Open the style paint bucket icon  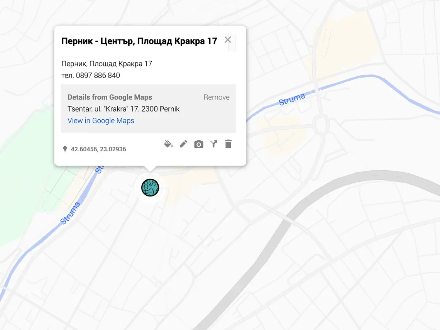pos(168,144)
